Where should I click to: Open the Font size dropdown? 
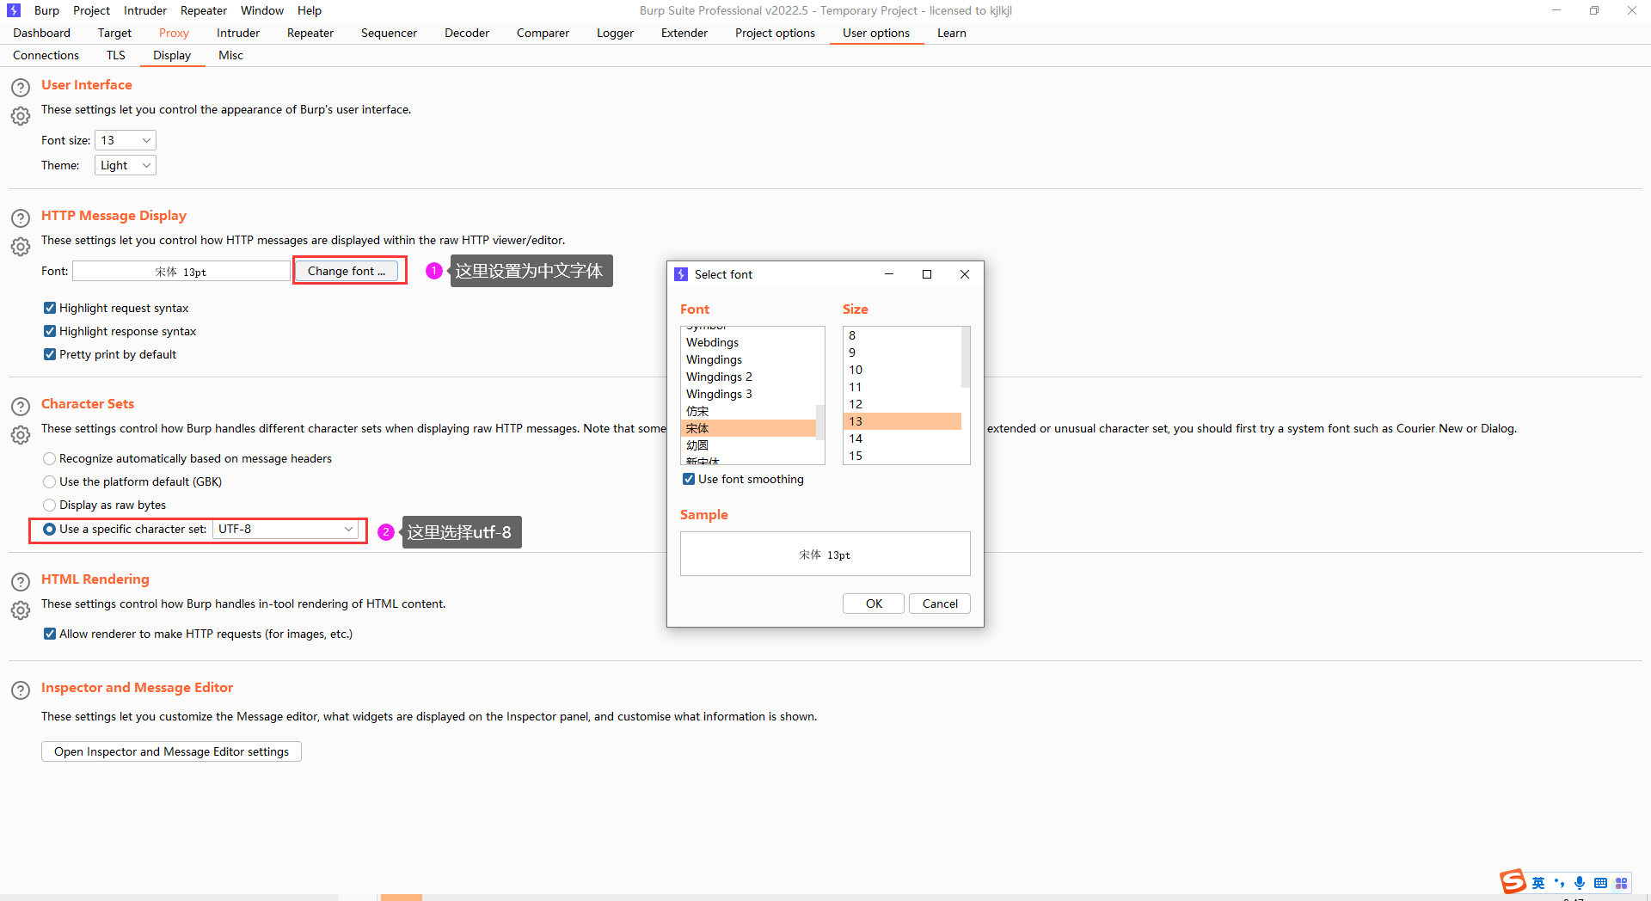click(x=126, y=140)
